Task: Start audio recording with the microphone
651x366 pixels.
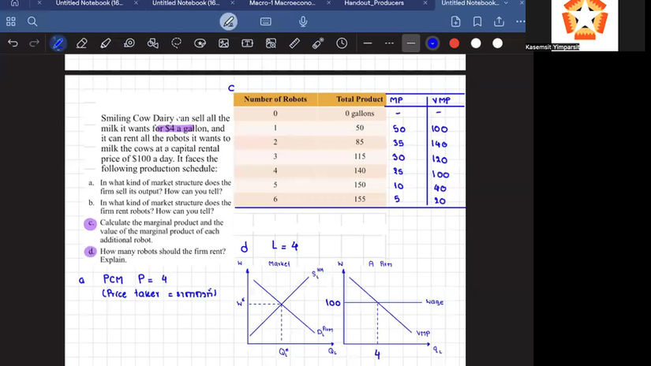Action: tap(303, 21)
